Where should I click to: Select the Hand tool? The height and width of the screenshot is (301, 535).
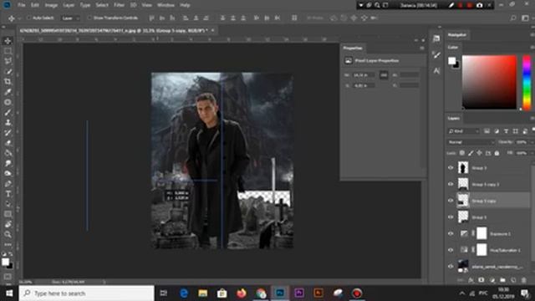pyautogui.click(x=8, y=224)
